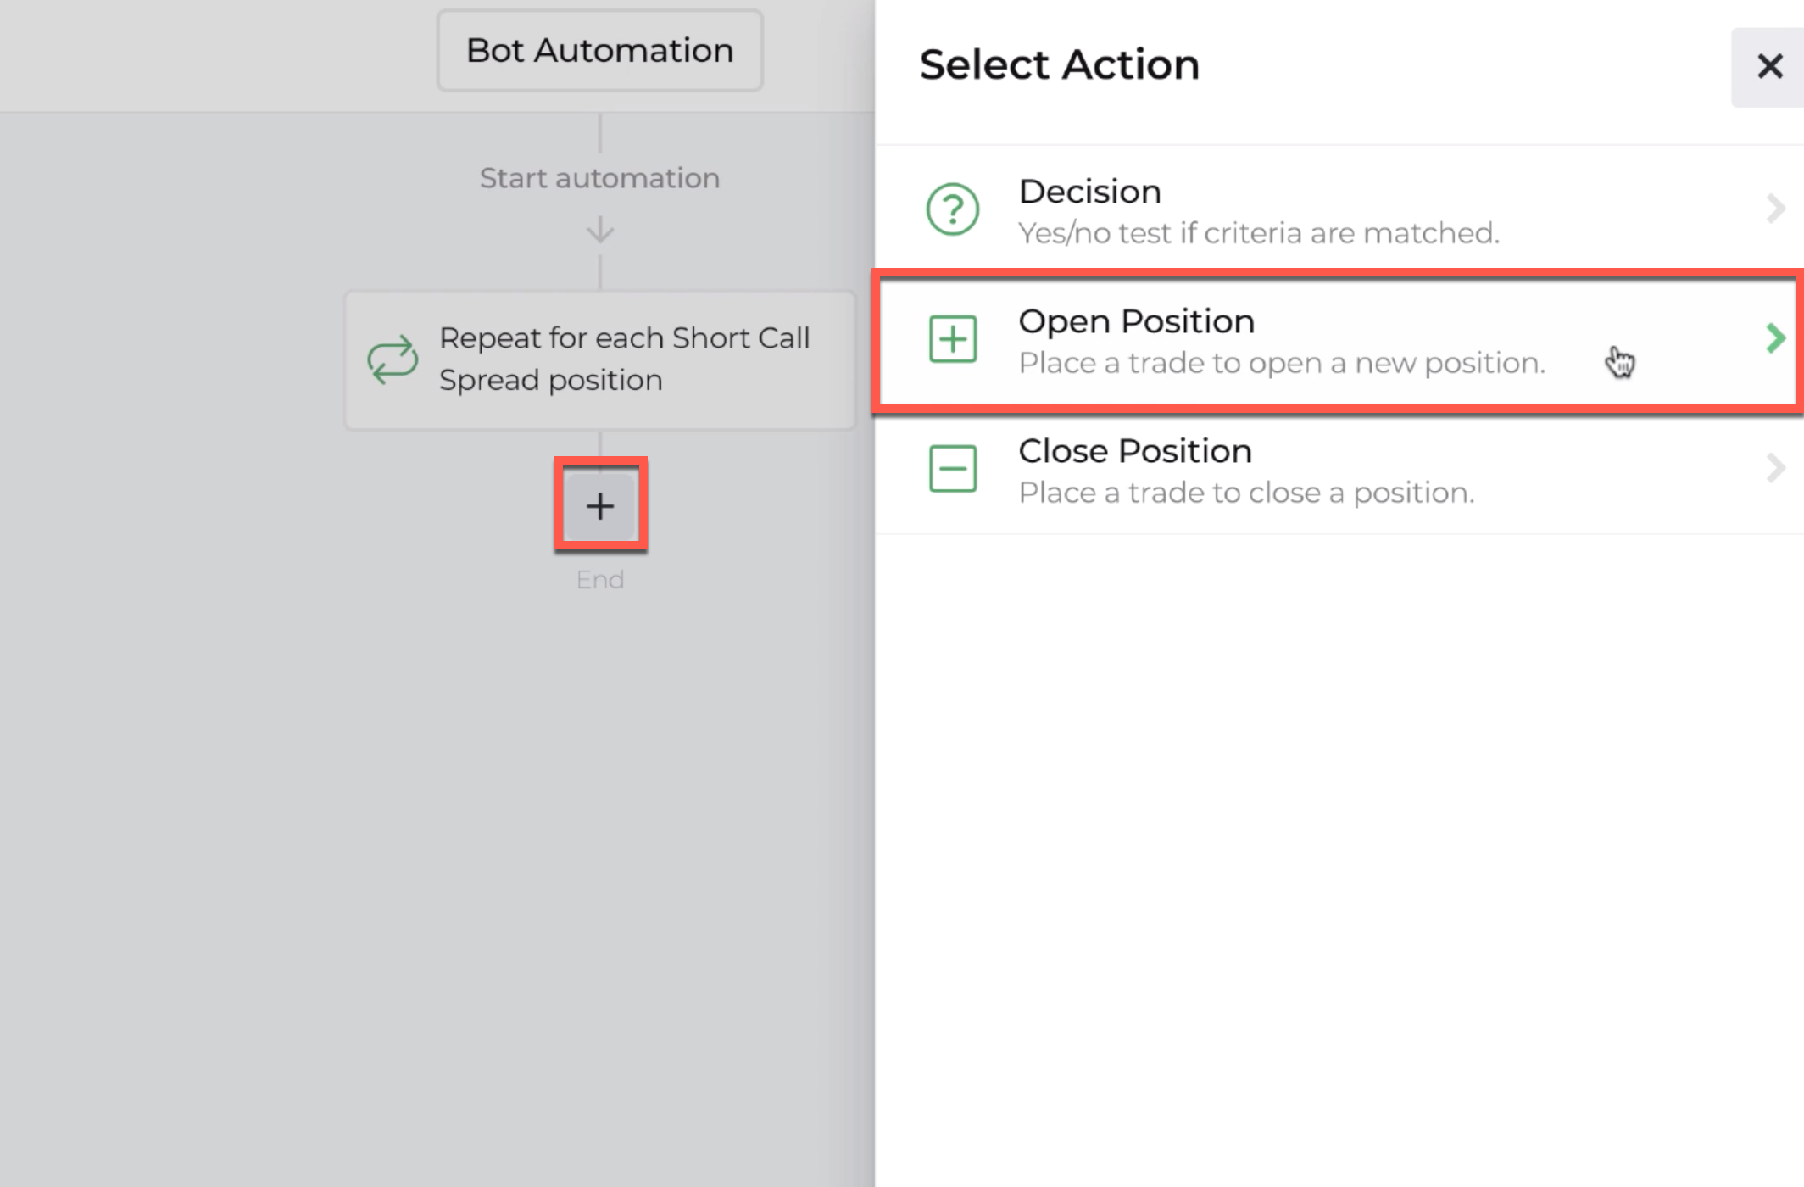Choose the Open Position action title
The image size is (1804, 1187).
pyautogui.click(x=1136, y=321)
